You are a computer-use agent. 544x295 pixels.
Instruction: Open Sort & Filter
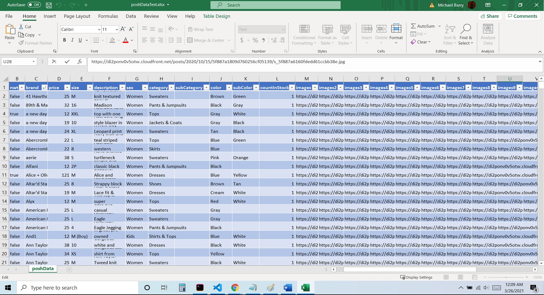(450, 34)
